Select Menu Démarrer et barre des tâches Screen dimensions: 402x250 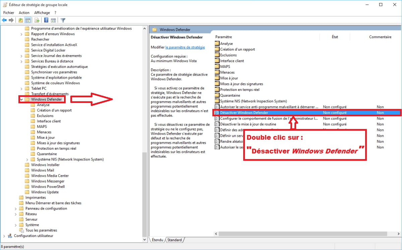click(53, 203)
